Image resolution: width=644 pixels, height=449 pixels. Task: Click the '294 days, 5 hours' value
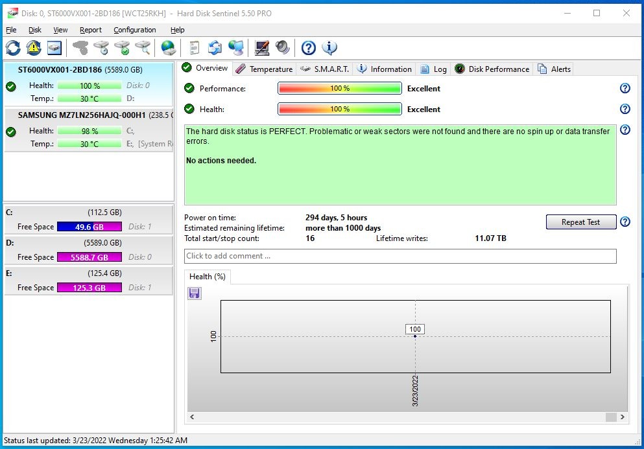[x=336, y=218]
